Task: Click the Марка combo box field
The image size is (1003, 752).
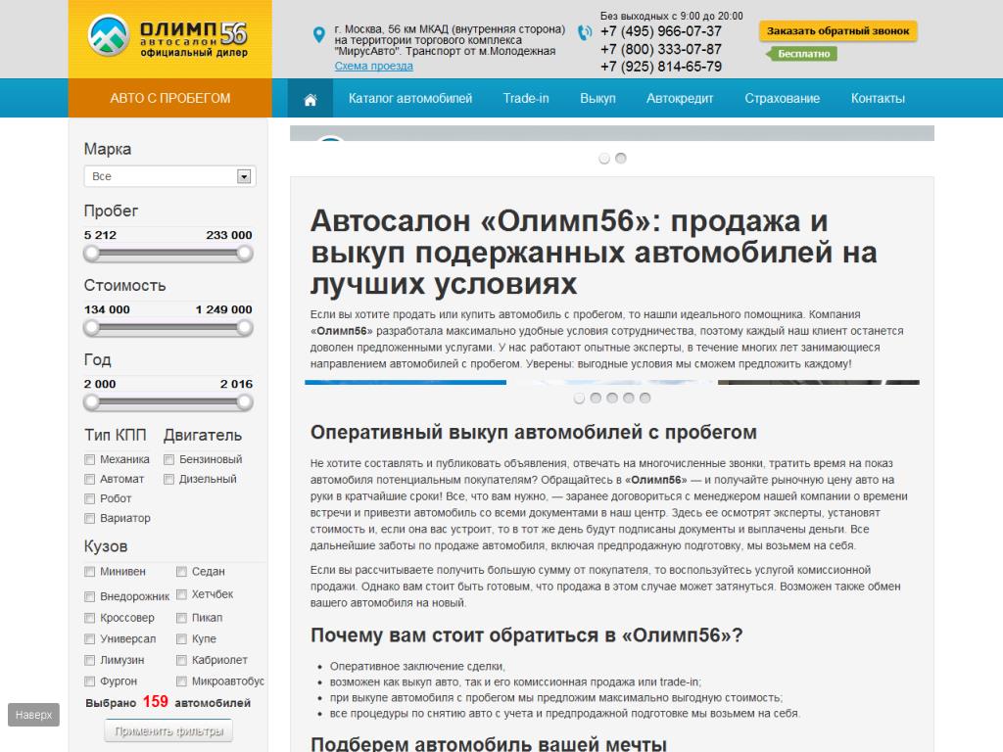Action: [170, 176]
